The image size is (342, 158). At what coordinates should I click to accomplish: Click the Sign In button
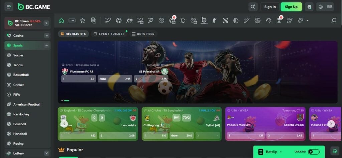coord(270,7)
